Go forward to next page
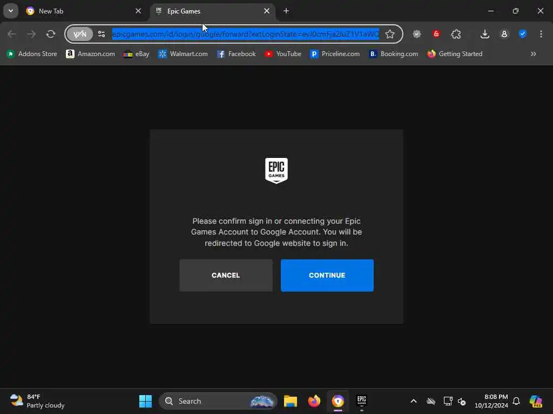Image resolution: width=553 pixels, height=414 pixels. tap(31, 34)
